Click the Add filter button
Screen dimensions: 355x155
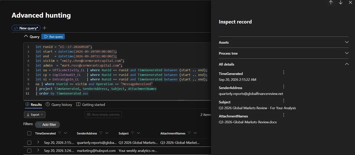point(47,125)
